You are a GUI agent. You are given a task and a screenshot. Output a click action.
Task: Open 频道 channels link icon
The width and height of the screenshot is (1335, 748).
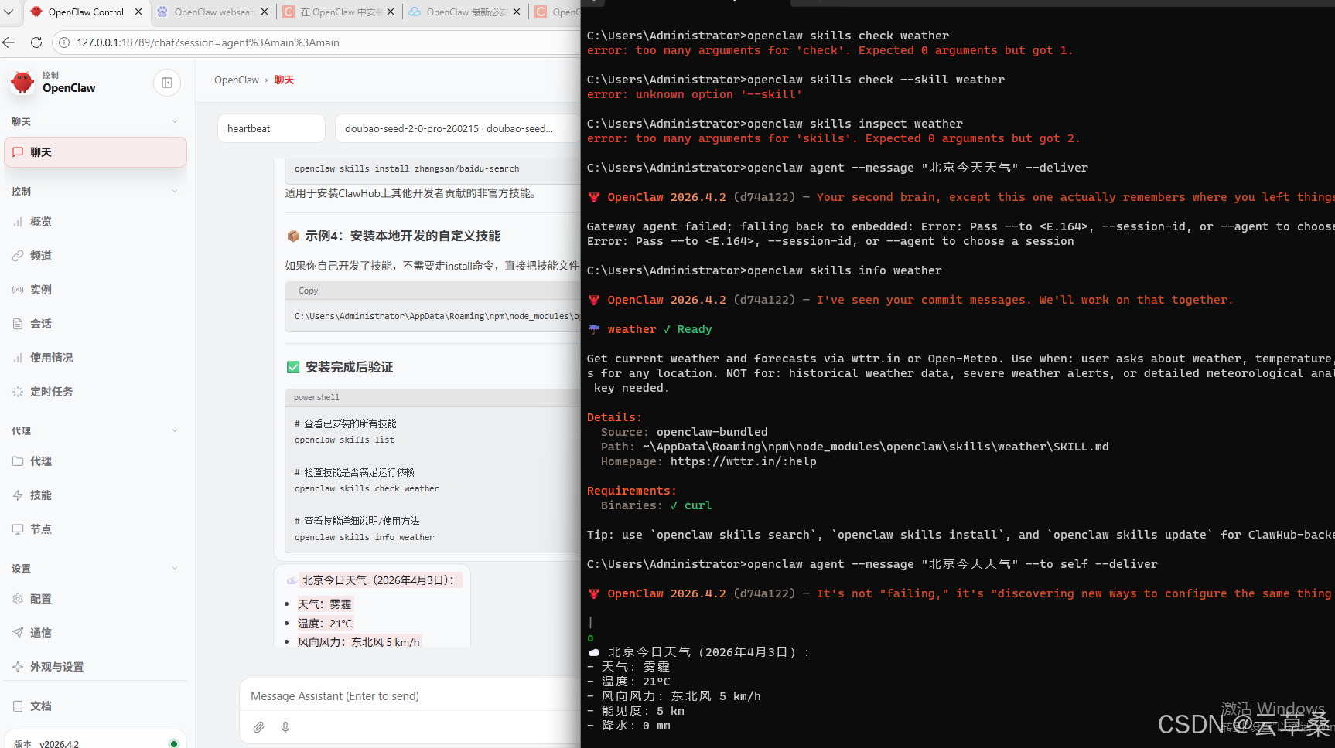(x=18, y=256)
